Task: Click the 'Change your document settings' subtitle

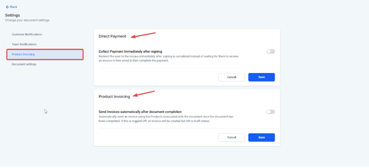Action: 27,20
